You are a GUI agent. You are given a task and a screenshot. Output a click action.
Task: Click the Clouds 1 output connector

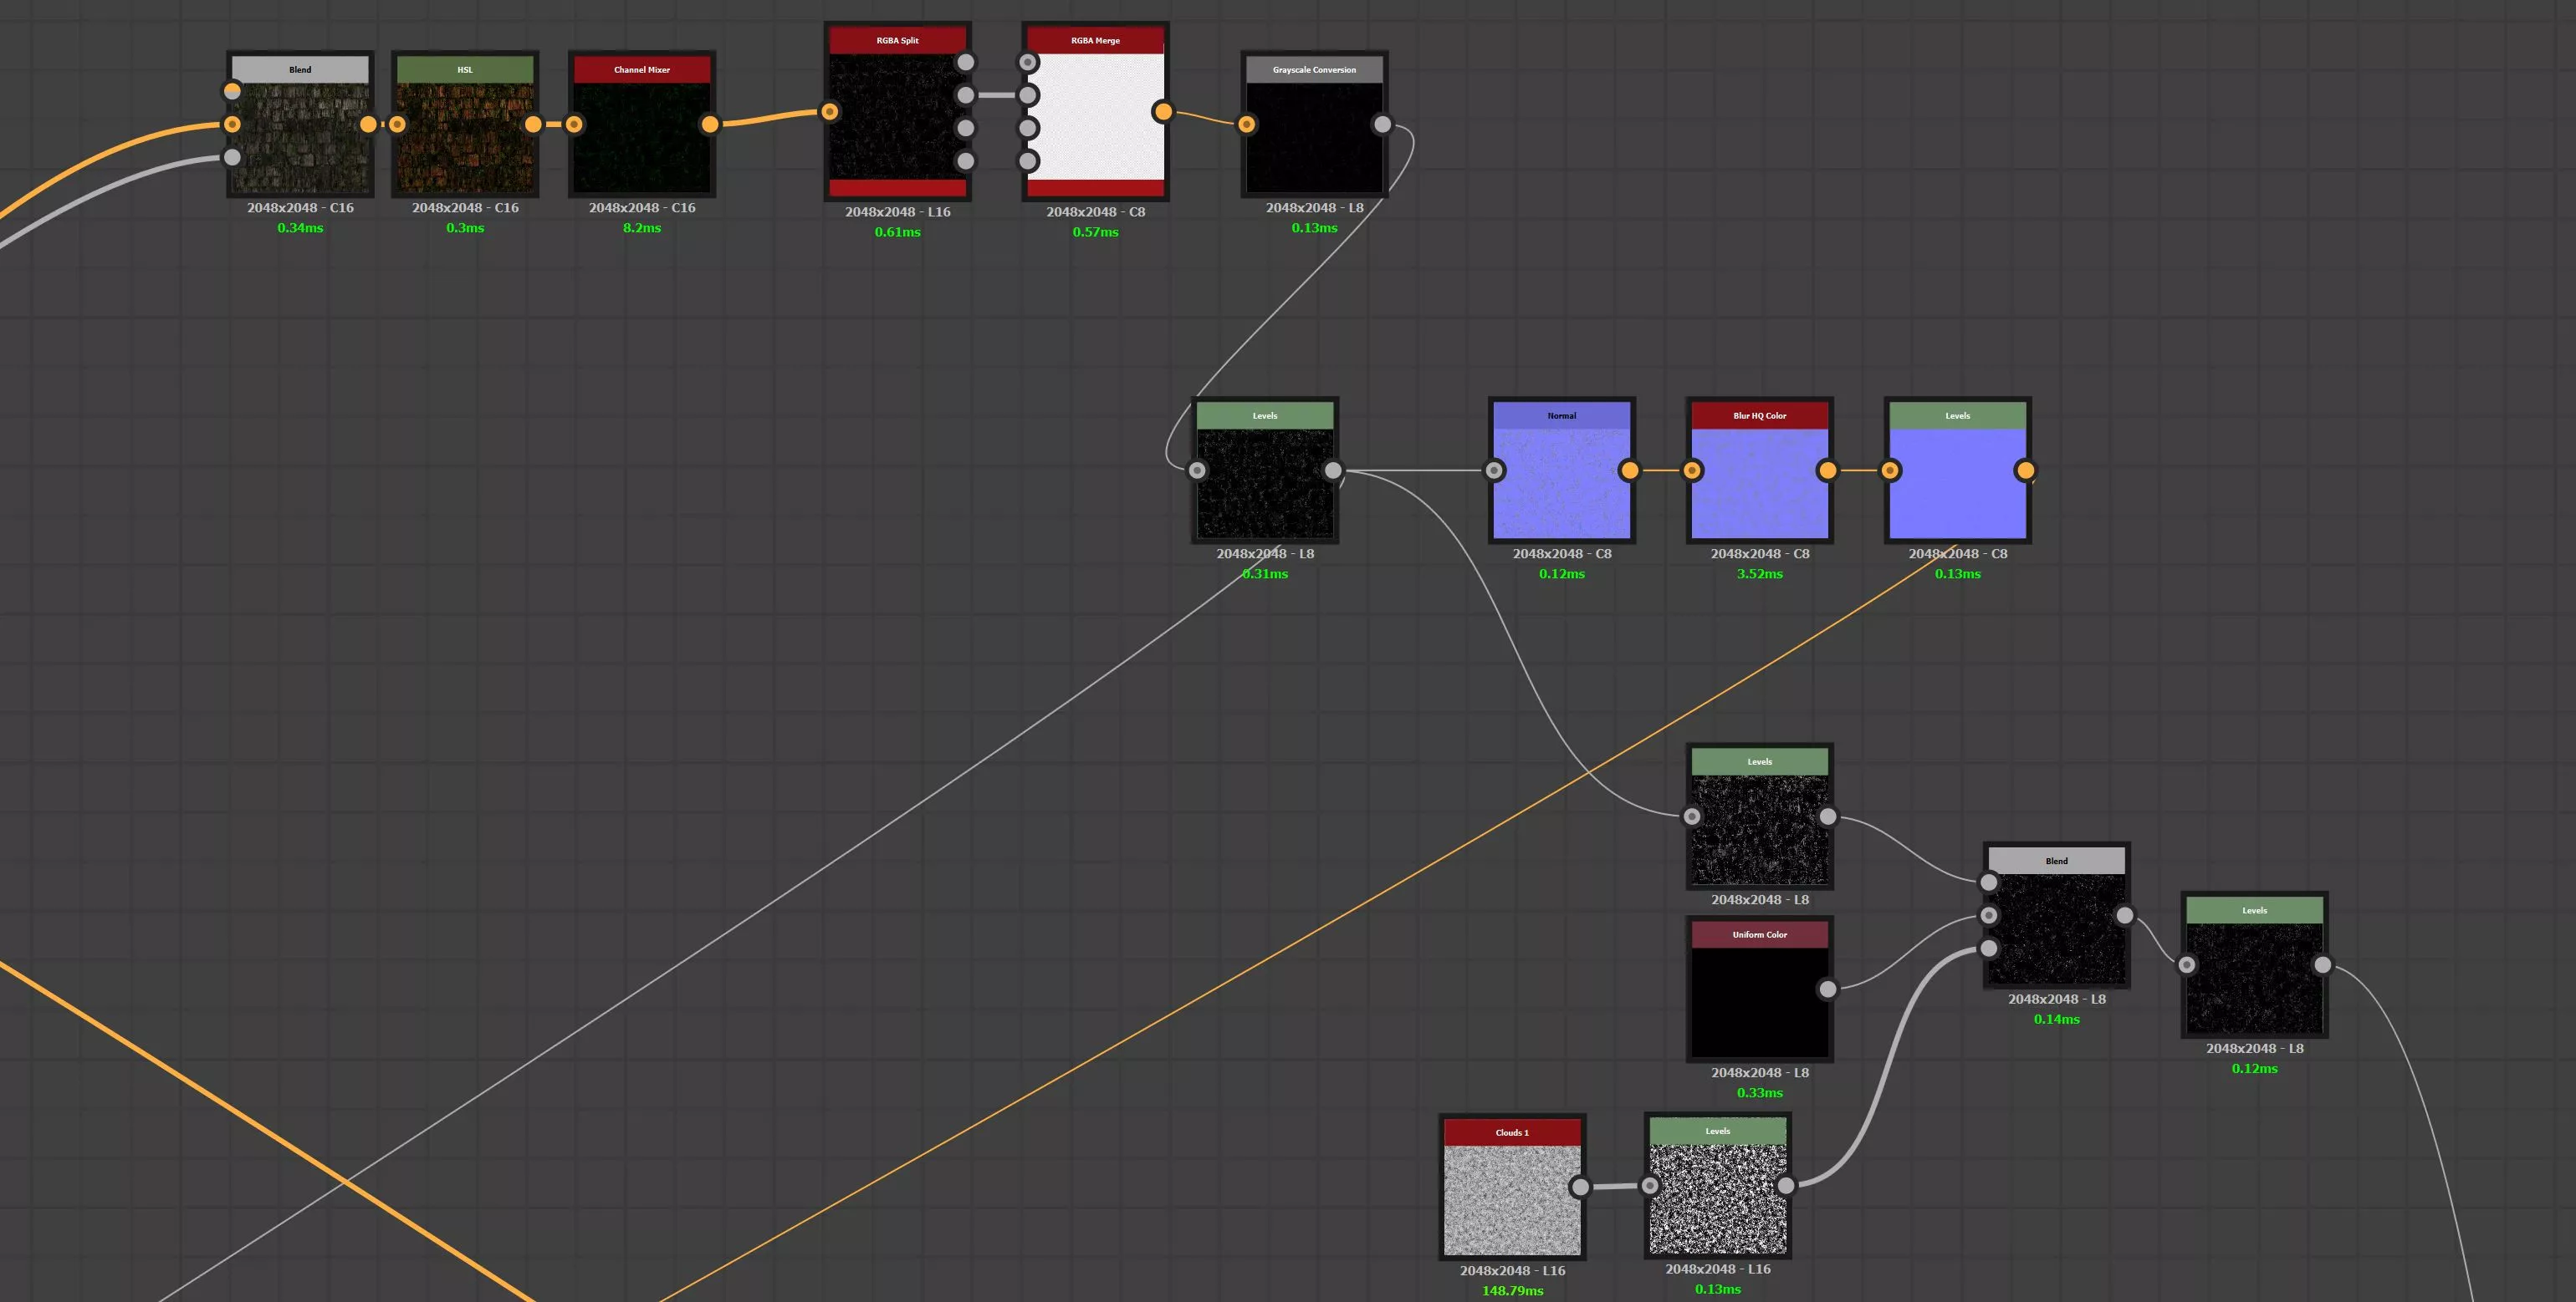(x=1580, y=1187)
